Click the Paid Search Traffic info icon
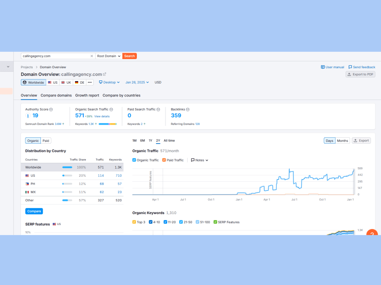This screenshot has width=381, height=285. pos(159,110)
